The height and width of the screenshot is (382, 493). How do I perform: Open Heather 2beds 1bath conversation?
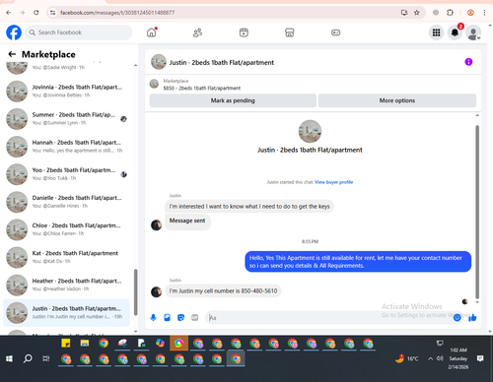[x=67, y=285]
